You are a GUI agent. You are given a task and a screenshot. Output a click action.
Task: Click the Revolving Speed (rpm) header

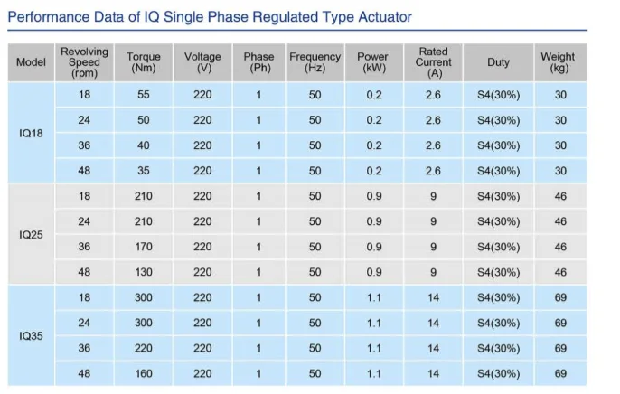85,62
